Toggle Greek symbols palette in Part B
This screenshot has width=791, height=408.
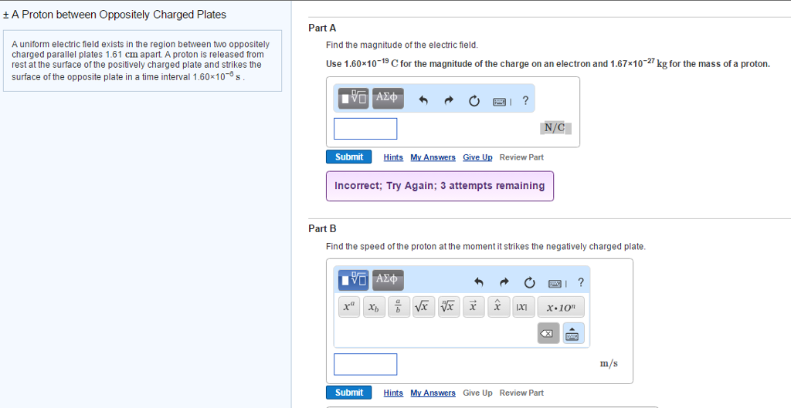coord(387,278)
